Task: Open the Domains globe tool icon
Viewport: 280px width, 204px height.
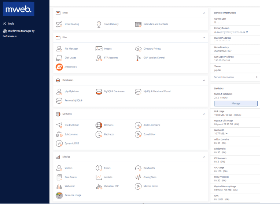Action: pyautogui.click(x=99, y=125)
